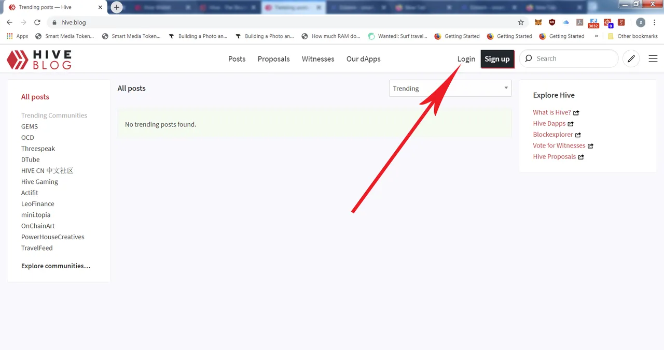The image size is (664, 350).
Task: Open How much RAM do... bookmark
Action: coord(330,36)
